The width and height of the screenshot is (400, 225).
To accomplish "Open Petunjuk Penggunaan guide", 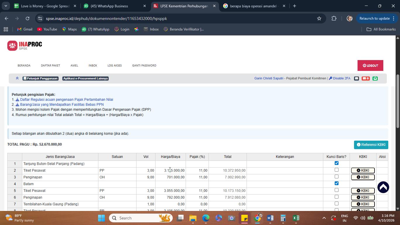I will (x=40, y=78).
